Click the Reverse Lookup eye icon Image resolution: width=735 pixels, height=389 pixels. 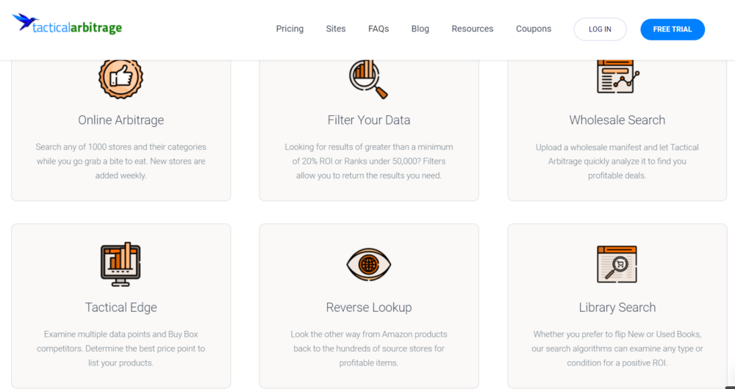point(368,264)
